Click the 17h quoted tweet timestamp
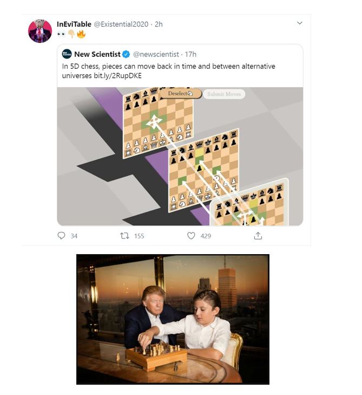This screenshot has width=362, height=395. 190,54
